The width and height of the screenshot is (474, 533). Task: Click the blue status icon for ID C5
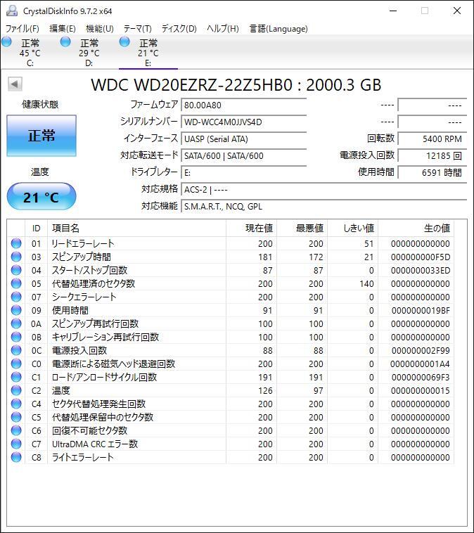(16, 417)
